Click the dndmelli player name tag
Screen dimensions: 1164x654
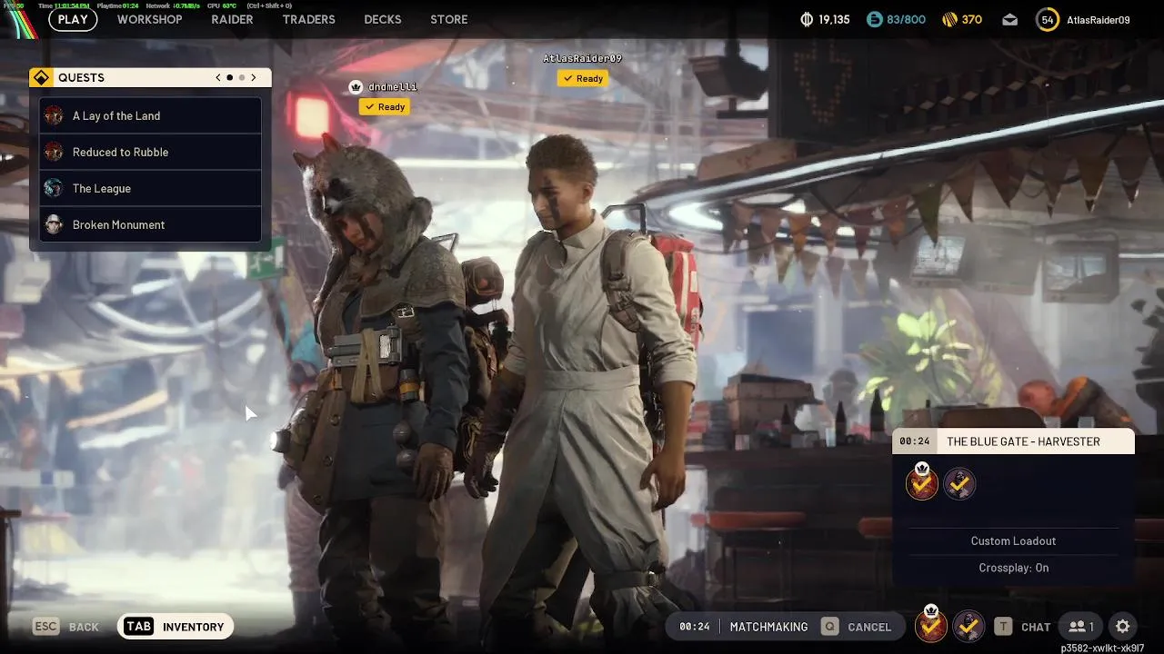393,87
